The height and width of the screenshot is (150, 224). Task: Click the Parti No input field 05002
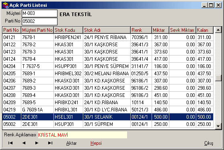tap(39, 21)
